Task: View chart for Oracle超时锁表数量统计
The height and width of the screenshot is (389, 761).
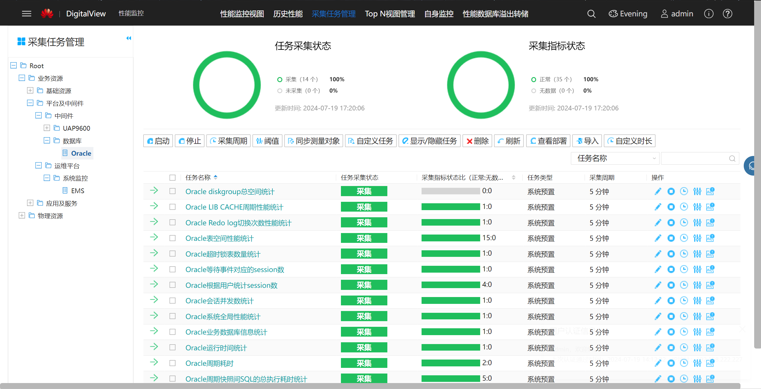Action: click(x=710, y=254)
